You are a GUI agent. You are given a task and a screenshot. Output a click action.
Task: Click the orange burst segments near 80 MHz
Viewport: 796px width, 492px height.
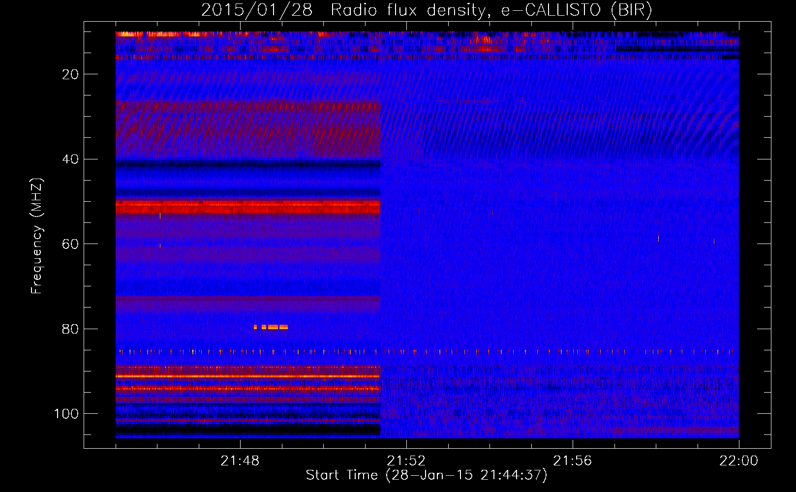pos(271,327)
